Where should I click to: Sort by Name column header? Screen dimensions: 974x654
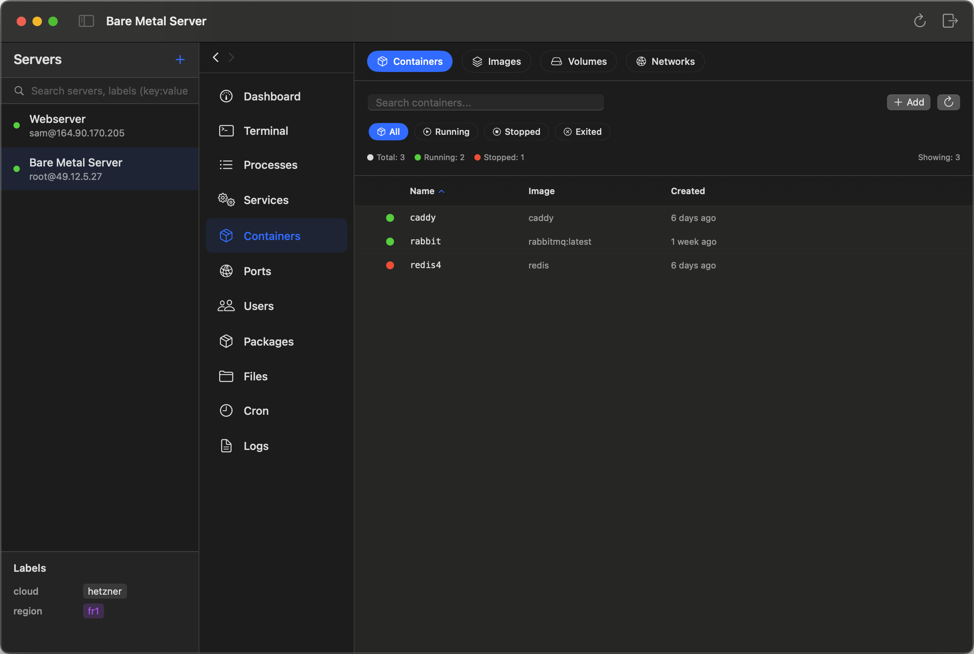click(x=426, y=191)
